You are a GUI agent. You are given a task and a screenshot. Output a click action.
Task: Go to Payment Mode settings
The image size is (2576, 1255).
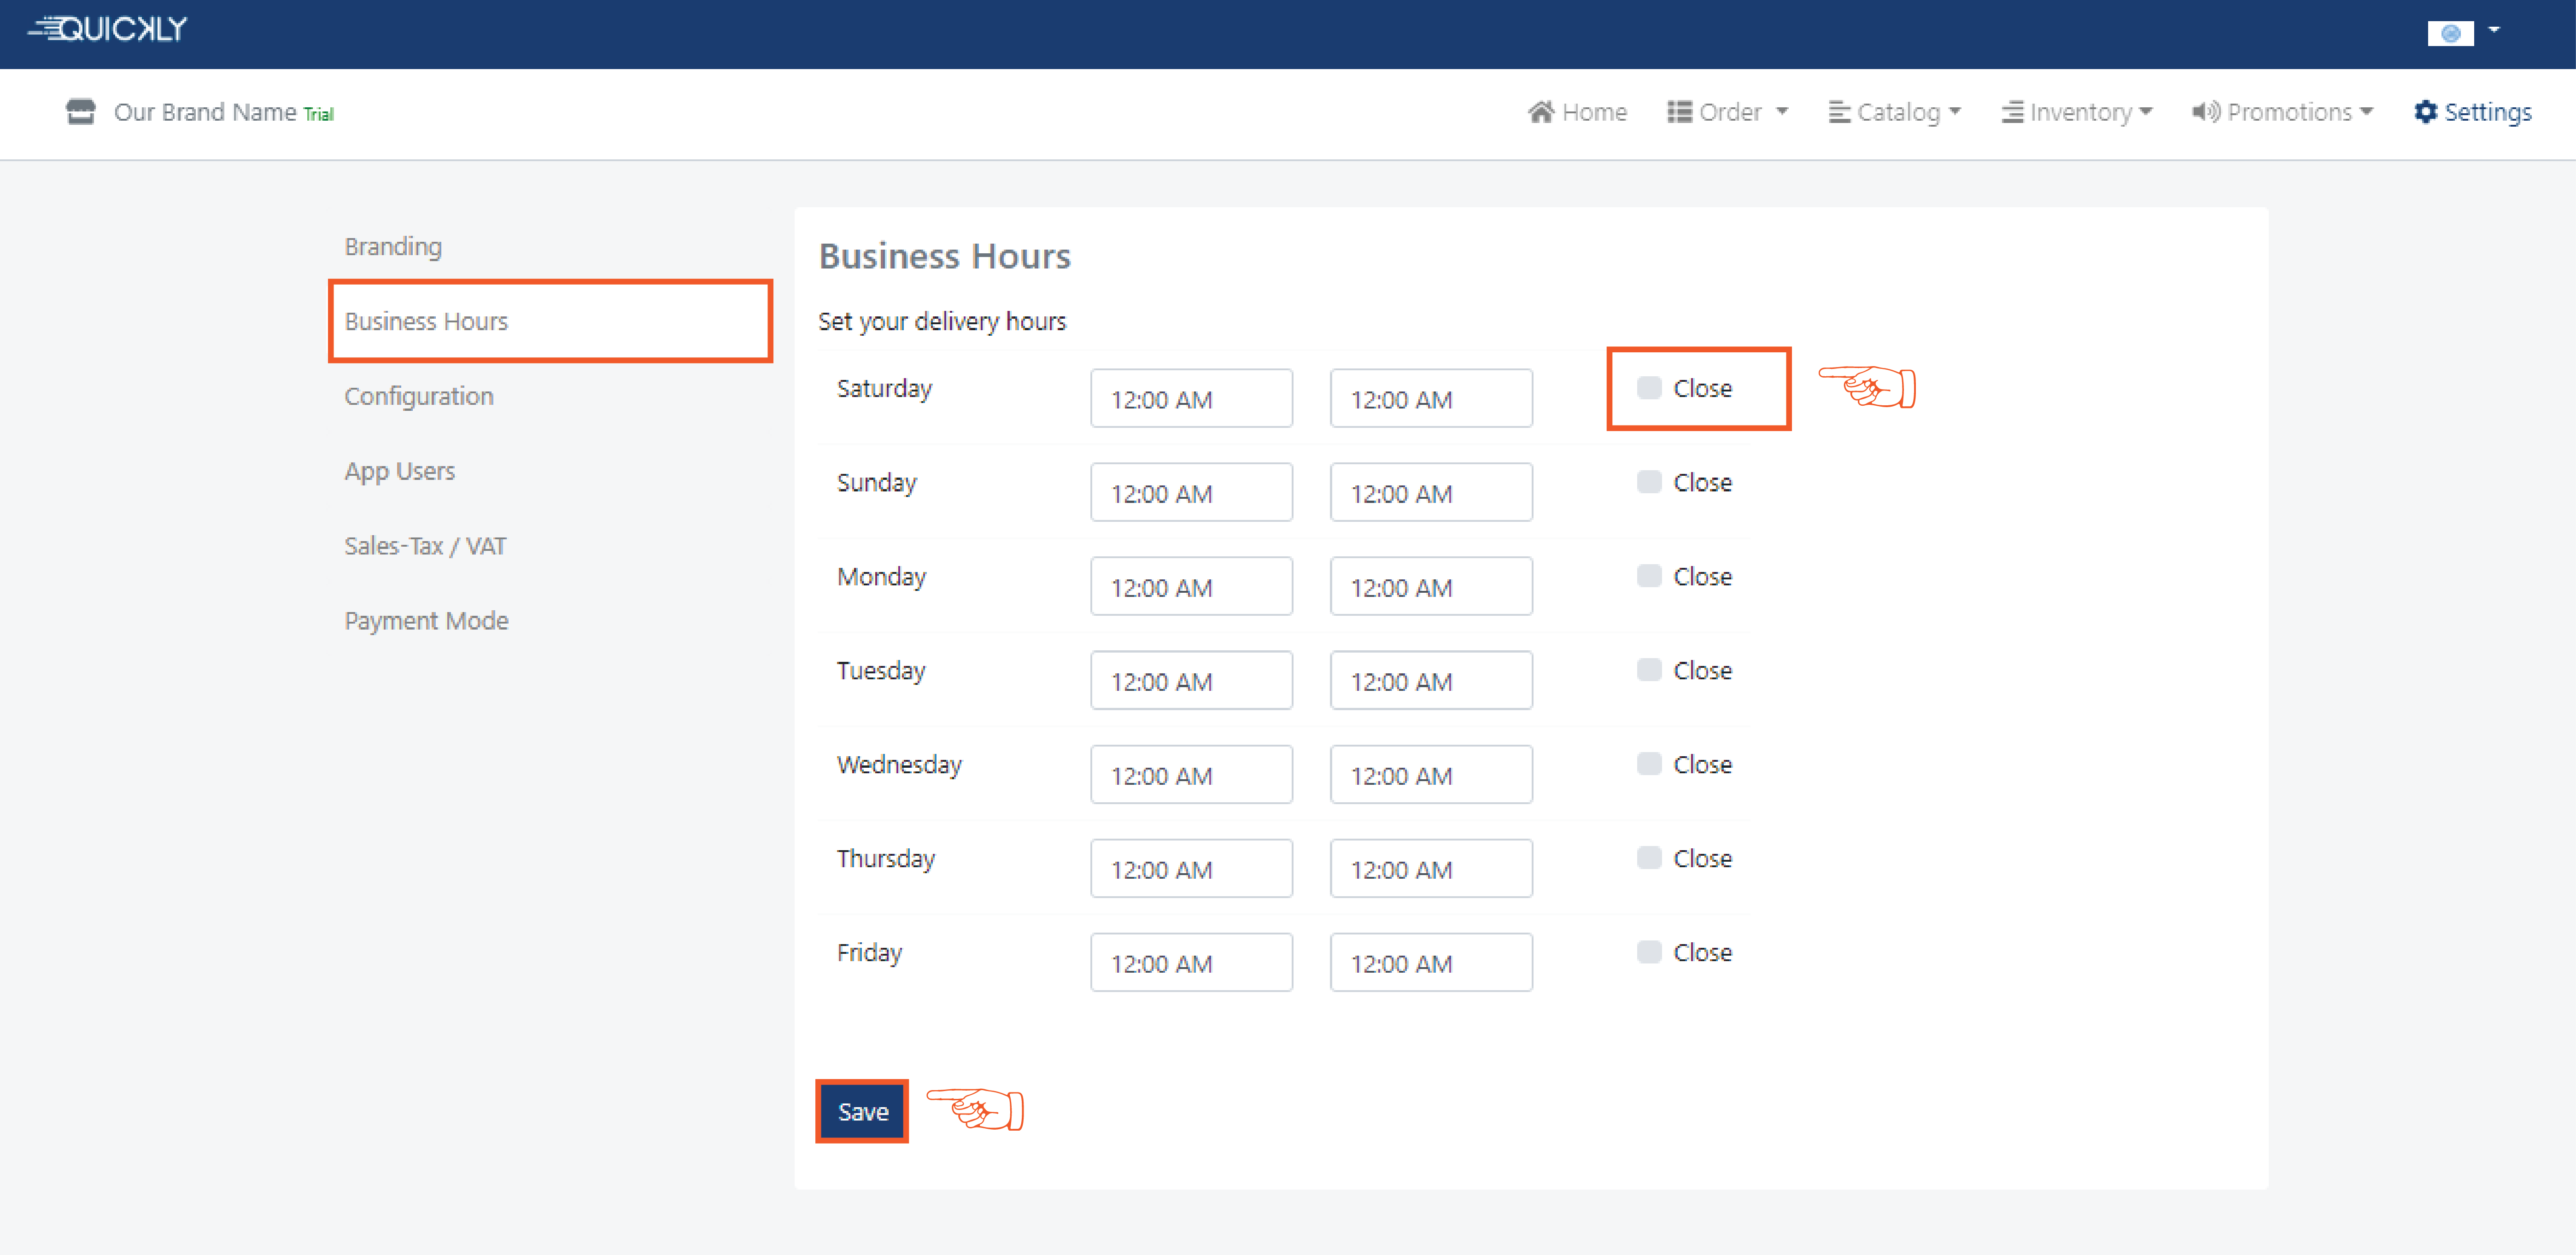(x=426, y=621)
